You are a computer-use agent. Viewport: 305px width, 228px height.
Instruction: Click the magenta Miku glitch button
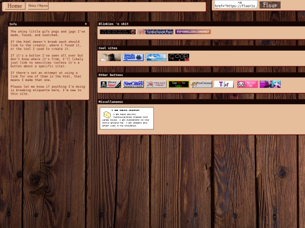(x=270, y=84)
